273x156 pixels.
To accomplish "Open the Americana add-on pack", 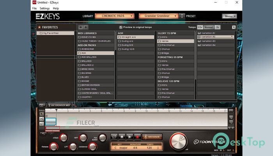I will [x=96, y=49].
